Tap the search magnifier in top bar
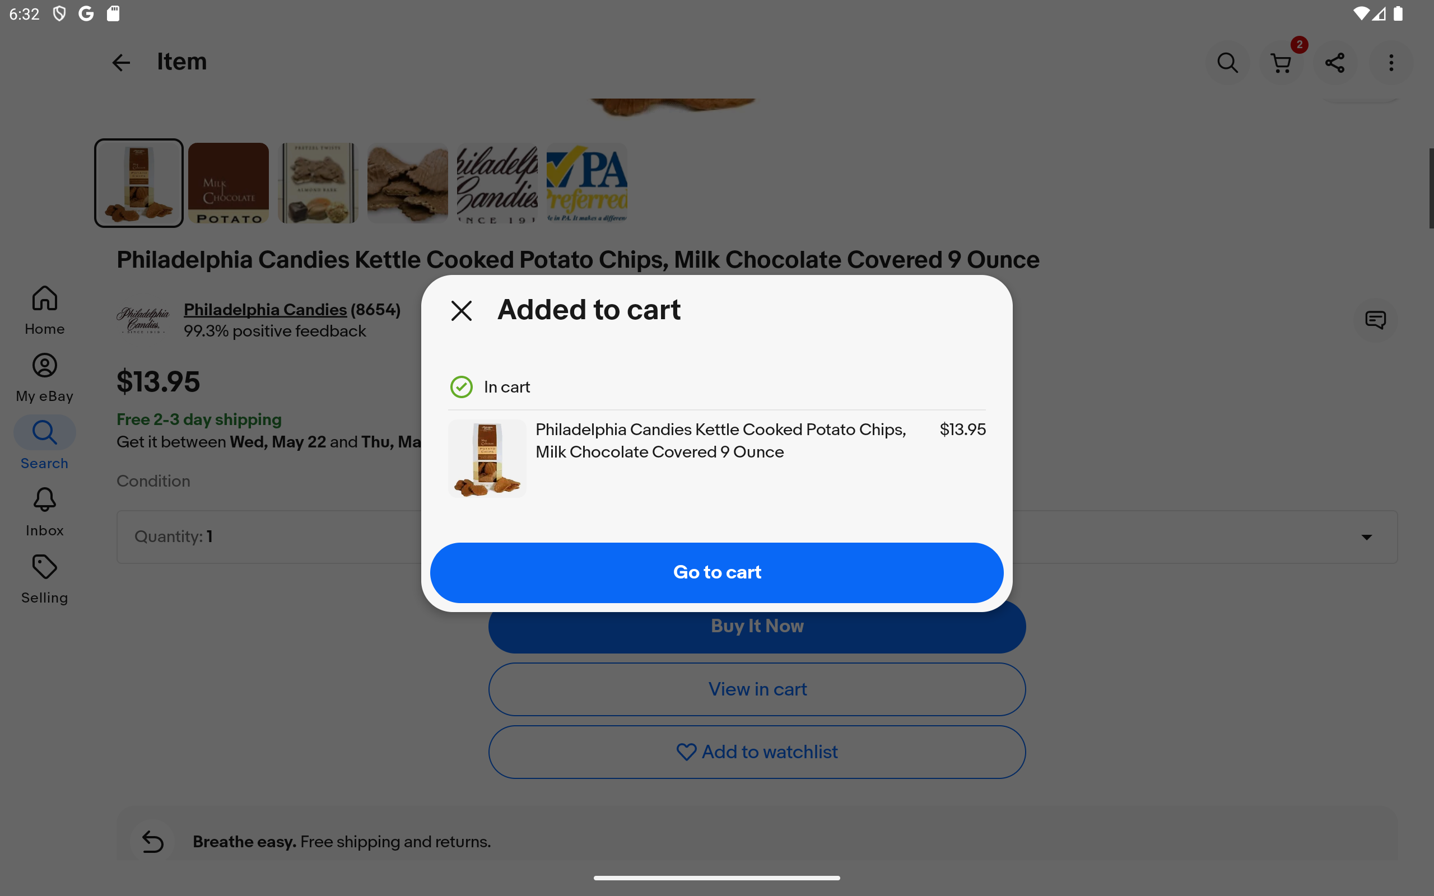1434x896 pixels. (1227, 63)
